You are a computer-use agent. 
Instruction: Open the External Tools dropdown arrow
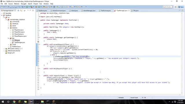click(34, 7)
